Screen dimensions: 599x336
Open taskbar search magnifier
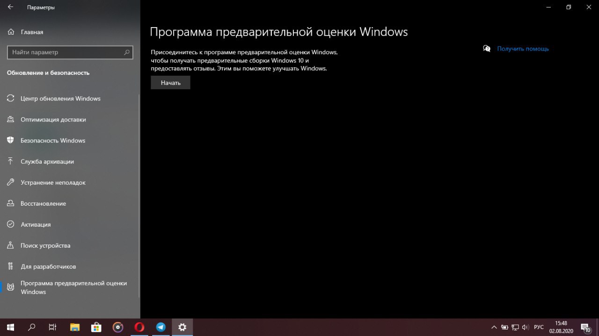pos(32,327)
